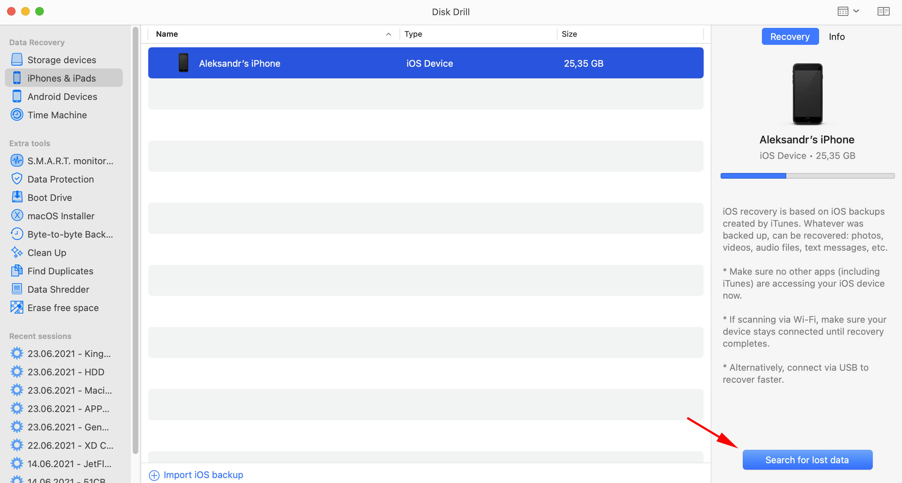902x483 pixels.
Task: Select the Aleksandr's iPhone device row
Action: pyautogui.click(x=426, y=63)
